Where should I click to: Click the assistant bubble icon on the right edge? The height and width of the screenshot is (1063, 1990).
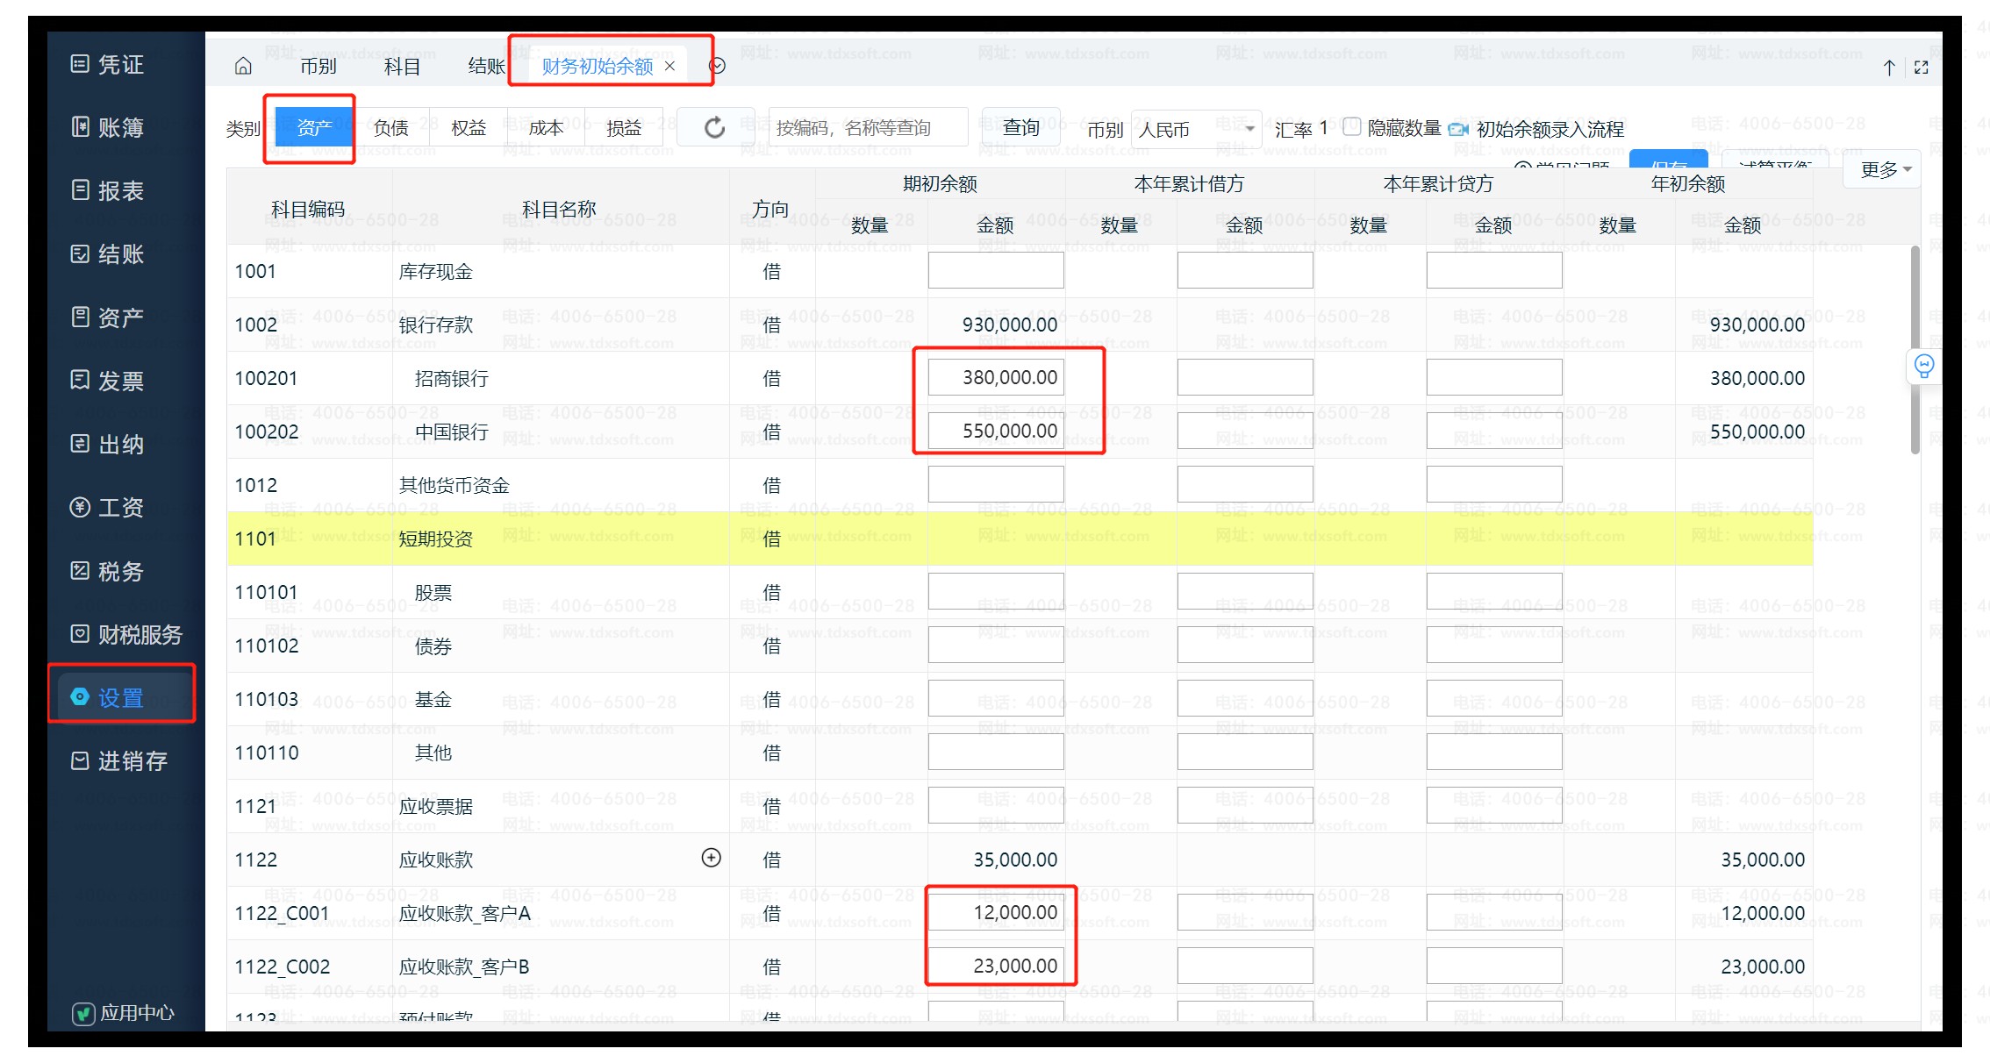tap(1923, 366)
